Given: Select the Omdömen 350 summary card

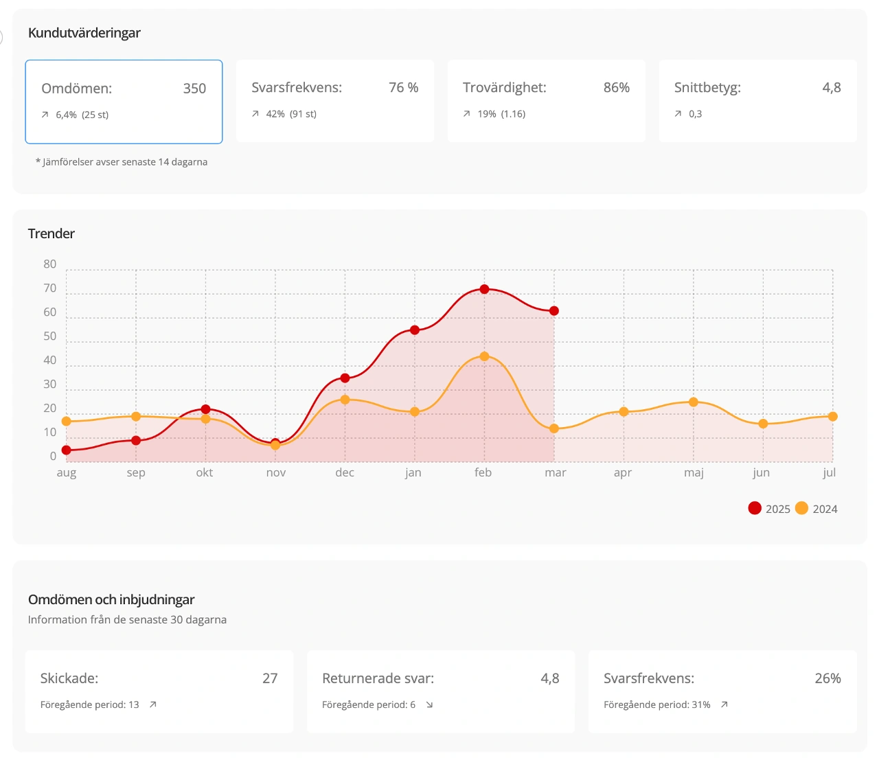Looking at the screenshot, I should coord(124,102).
